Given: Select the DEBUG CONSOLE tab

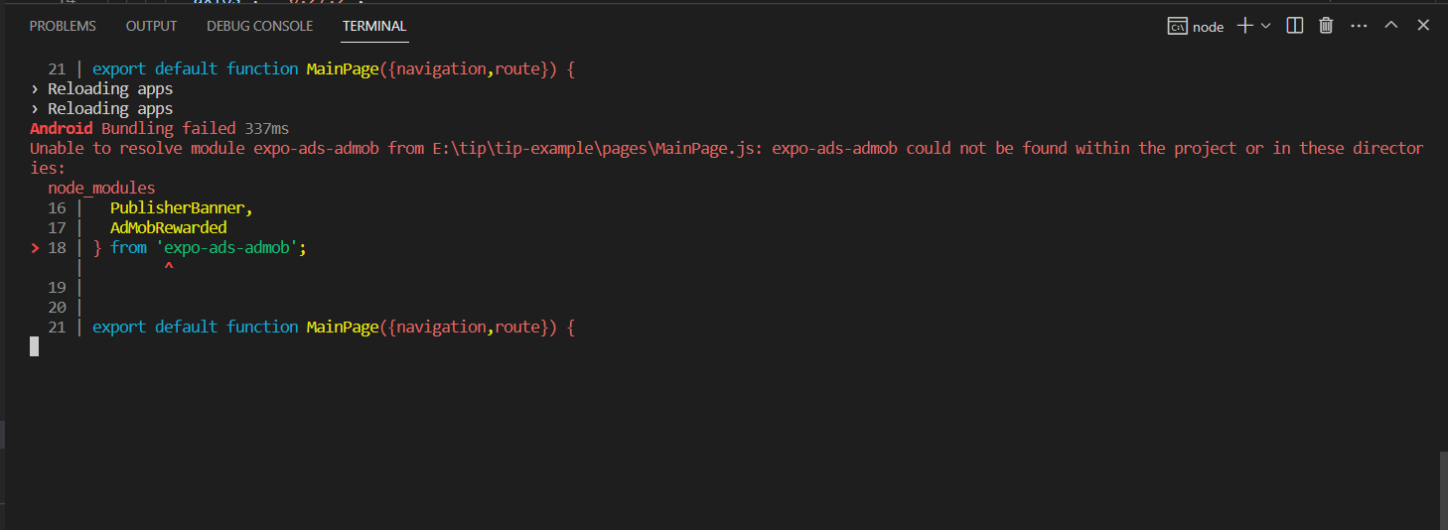Looking at the screenshot, I should (260, 26).
